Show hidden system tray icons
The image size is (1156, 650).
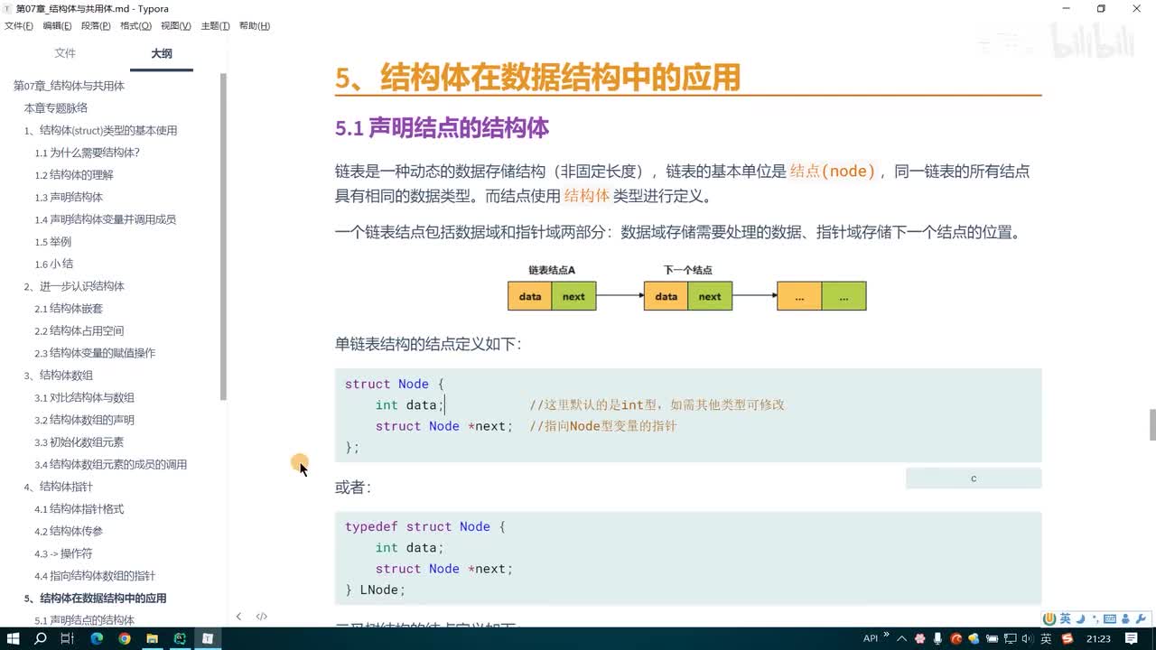click(x=901, y=639)
